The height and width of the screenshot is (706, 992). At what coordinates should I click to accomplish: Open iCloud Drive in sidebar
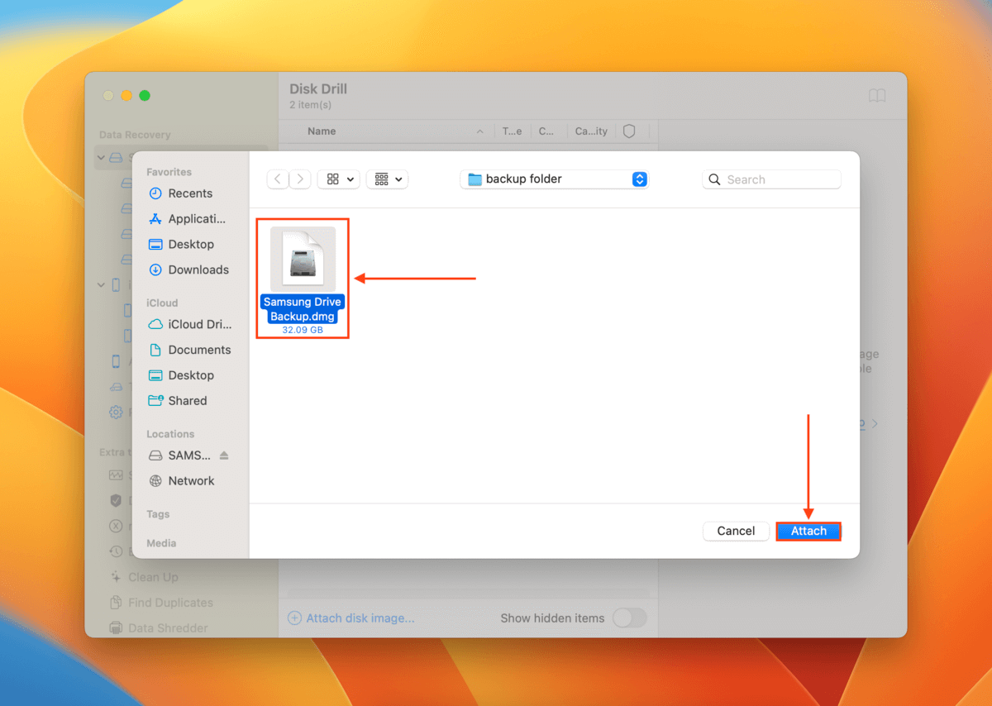coord(200,324)
